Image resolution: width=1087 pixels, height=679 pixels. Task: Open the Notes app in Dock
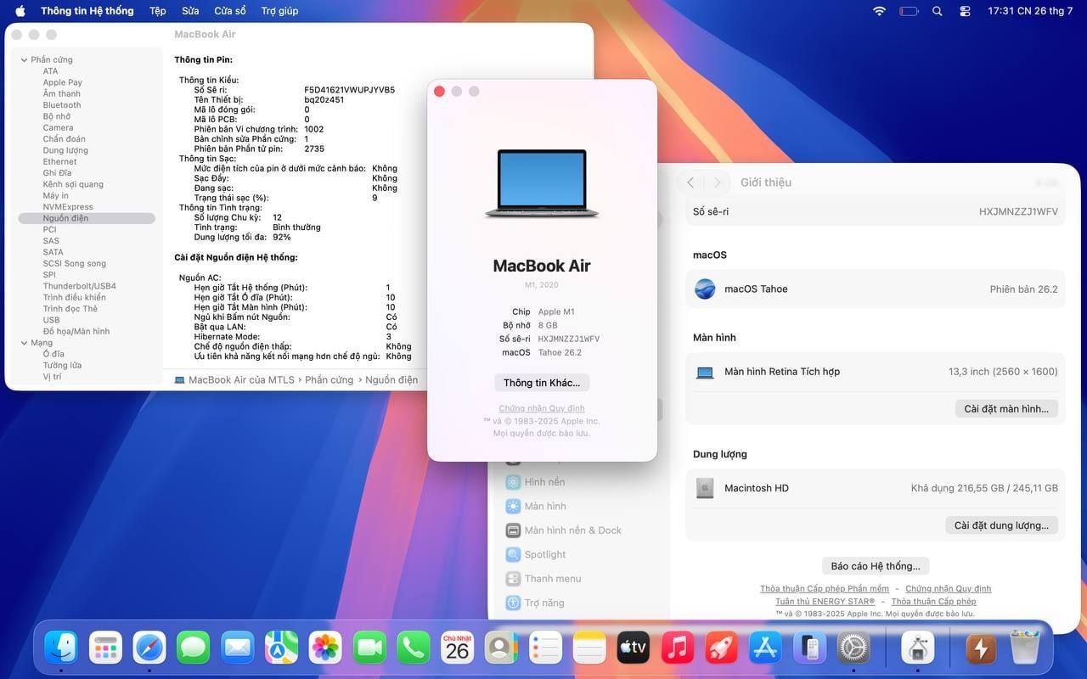click(x=589, y=648)
